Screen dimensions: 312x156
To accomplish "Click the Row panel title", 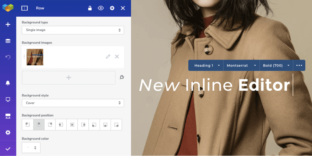I will click(x=40, y=8).
